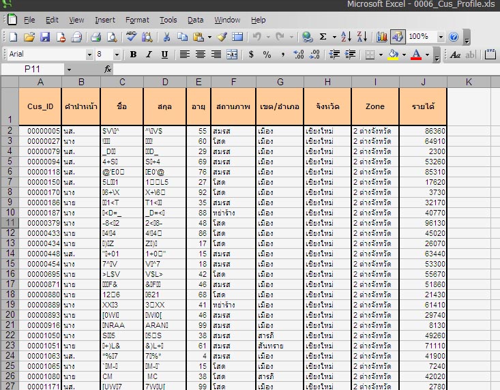This screenshot has height=390, width=500.
Task: Sort Ascending A to Z
Action: 346,37
